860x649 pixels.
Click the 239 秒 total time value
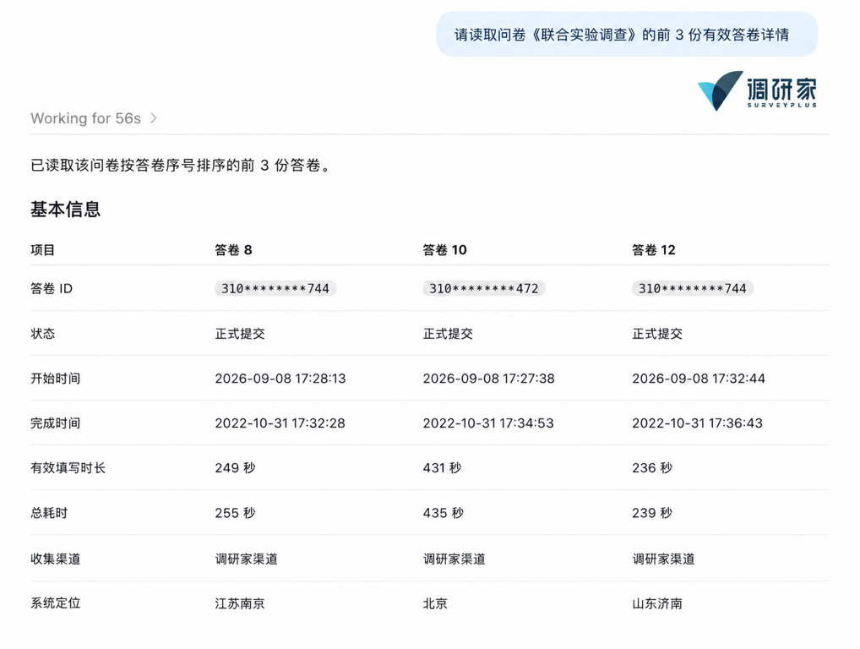coord(653,513)
